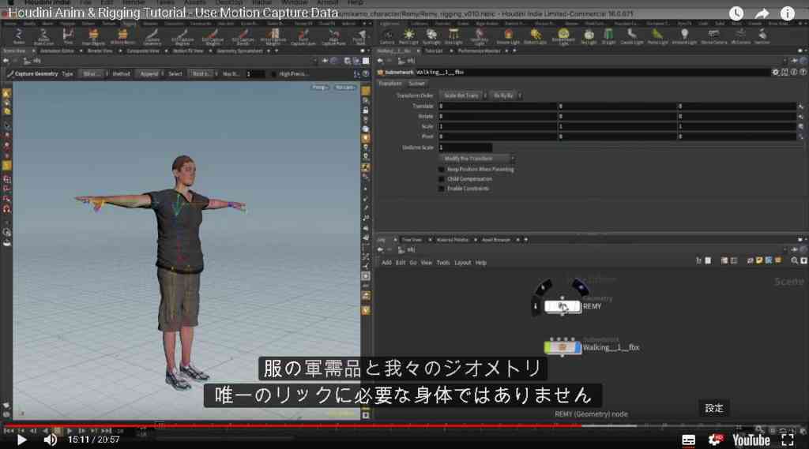Switch to the Geometry Spreadsheet tab
Viewport: 809px width, 449px height.
pos(239,51)
